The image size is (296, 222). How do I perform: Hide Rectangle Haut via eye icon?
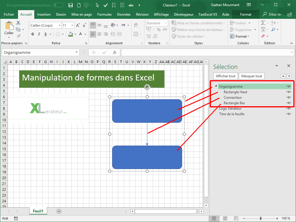pyautogui.click(x=288, y=92)
